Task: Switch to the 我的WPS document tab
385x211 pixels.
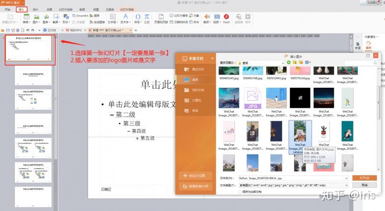Action: pyautogui.click(x=74, y=30)
